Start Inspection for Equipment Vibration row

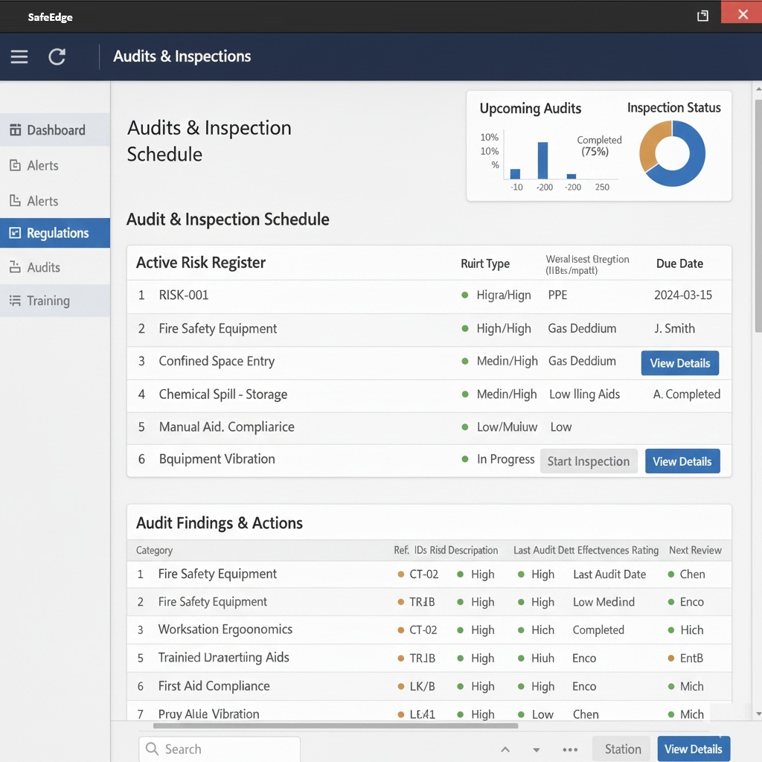(x=588, y=461)
